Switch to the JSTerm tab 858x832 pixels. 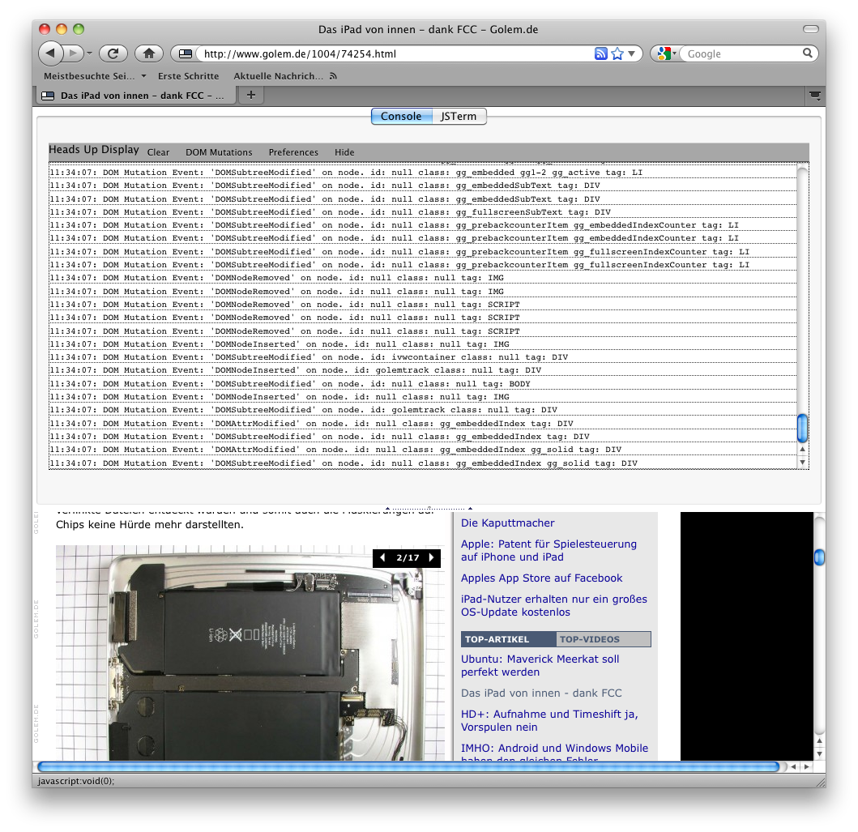tap(459, 116)
